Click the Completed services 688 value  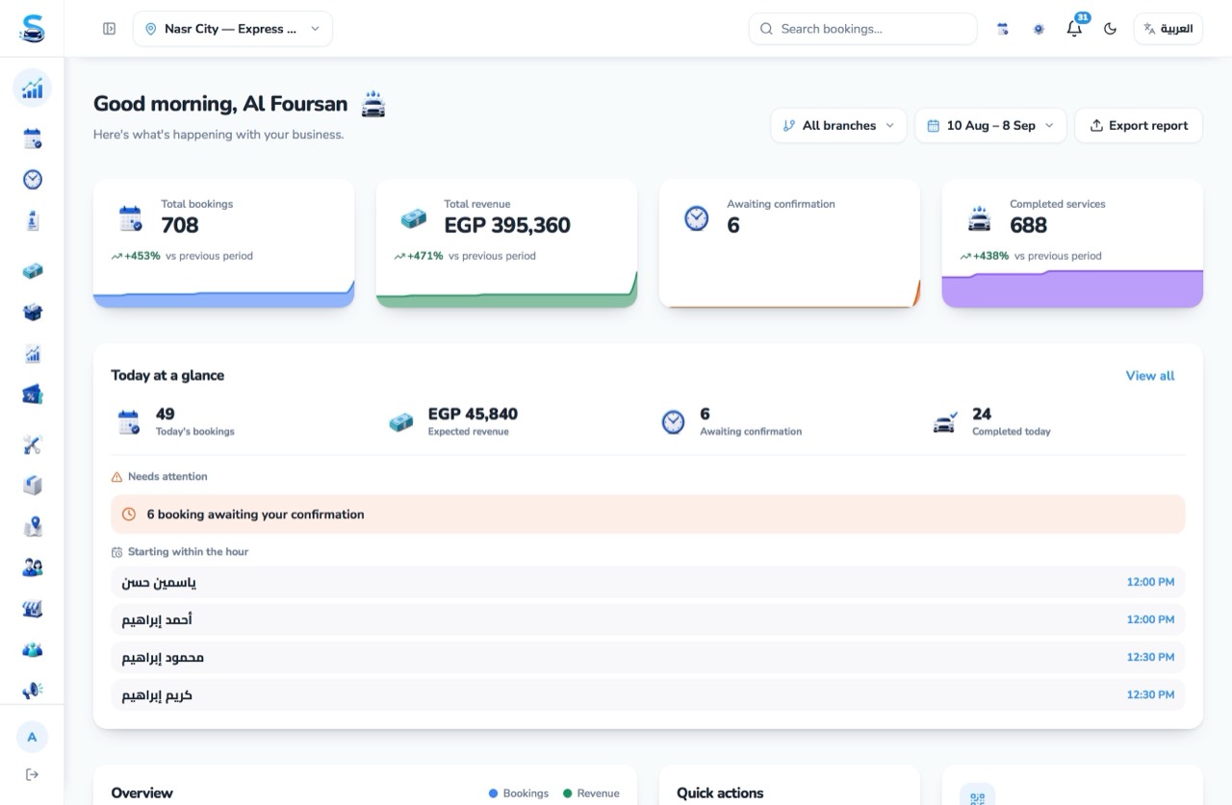pyautogui.click(x=1028, y=225)
